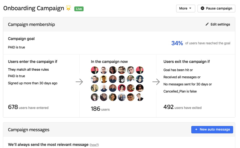The width and height of the screenshot is (240, 148).
Task: Open the More dropdown menu
Action: 185,8
